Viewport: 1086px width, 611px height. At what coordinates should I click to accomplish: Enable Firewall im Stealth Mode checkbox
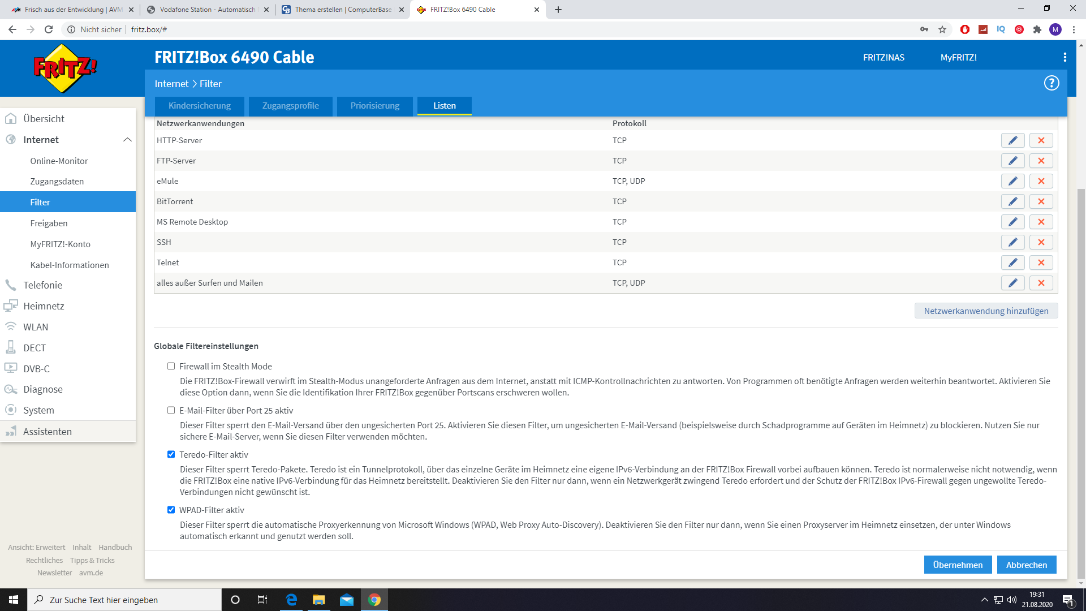point(171,367)
